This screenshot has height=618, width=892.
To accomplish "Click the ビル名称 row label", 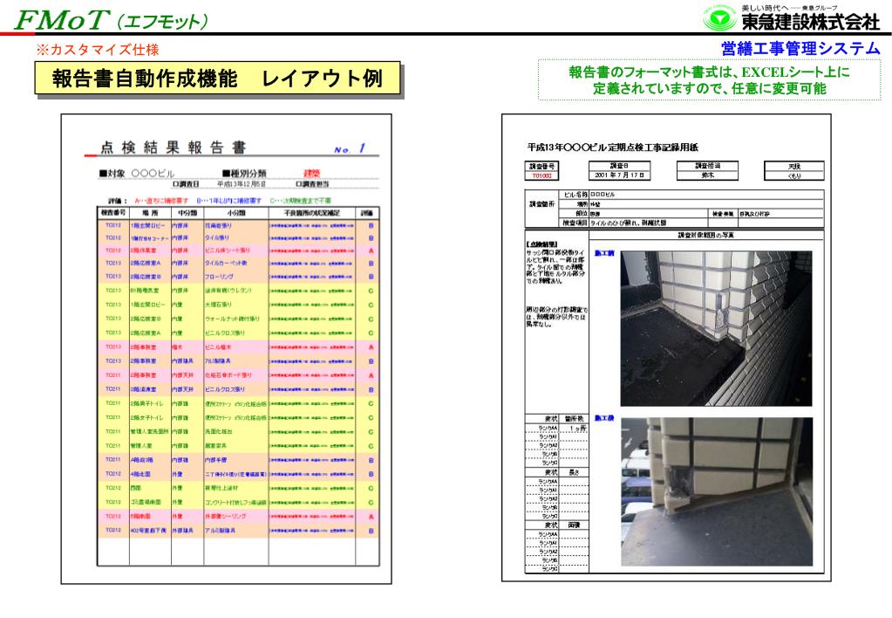I will point(575,195).
